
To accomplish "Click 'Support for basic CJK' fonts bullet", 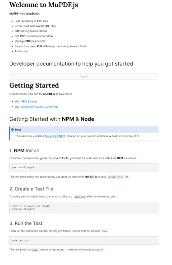I will click(50, 46).
